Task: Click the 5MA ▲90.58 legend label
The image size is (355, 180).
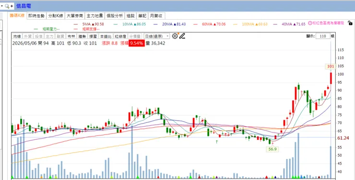Action: [x=93, y=24]
